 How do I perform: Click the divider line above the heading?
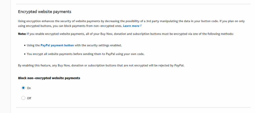pyautogui.click(x=133, y=4)
